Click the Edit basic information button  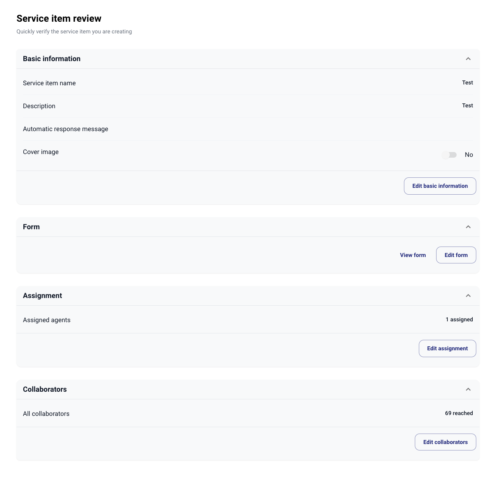440,186
